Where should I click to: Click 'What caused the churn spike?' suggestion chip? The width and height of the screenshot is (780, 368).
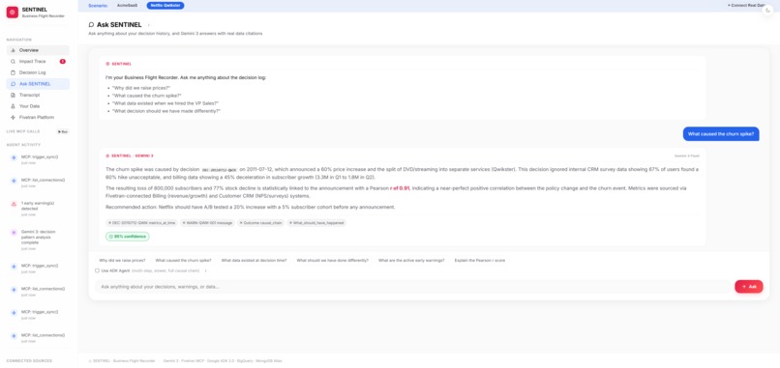point(183,260)
